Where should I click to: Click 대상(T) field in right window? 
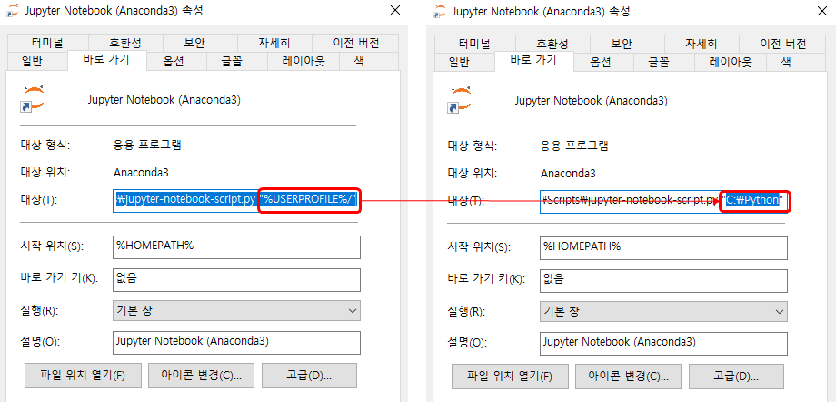(x=663, y=201)
